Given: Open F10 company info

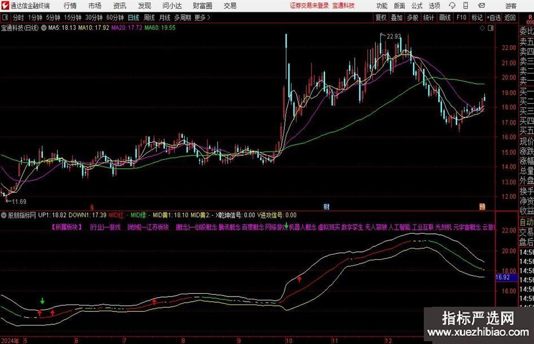Looking at the screenshot, I should 462,18.
